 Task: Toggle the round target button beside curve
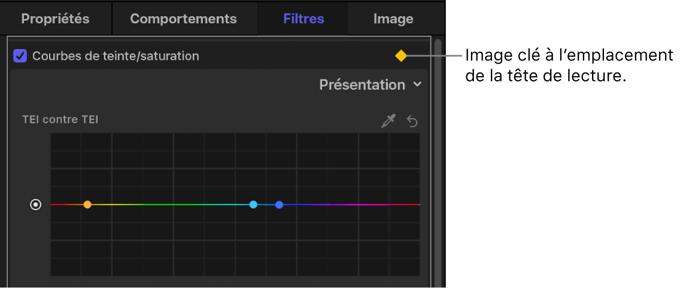(x=36, y=205)
